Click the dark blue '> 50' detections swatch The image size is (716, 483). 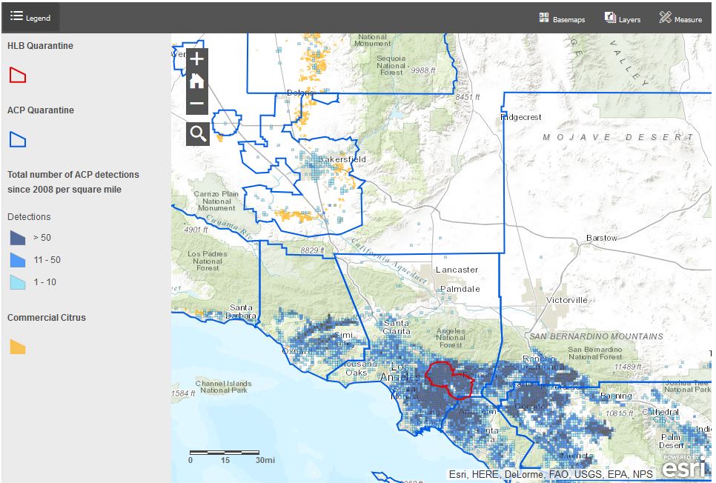[18, 238]
